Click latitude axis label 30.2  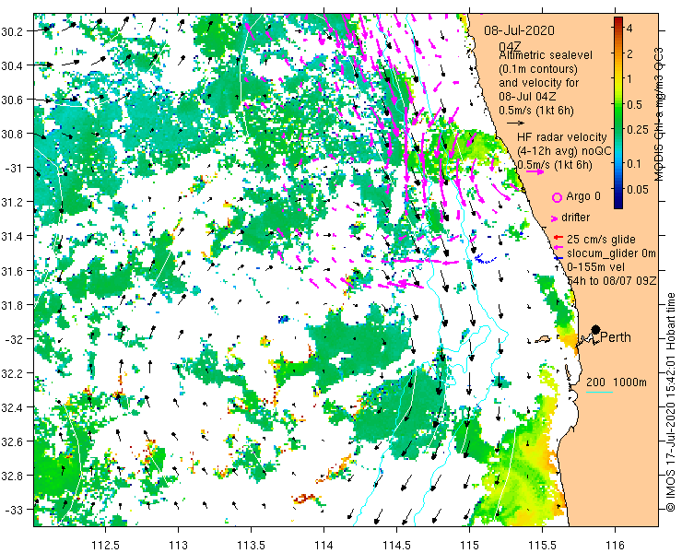[14, 31]
